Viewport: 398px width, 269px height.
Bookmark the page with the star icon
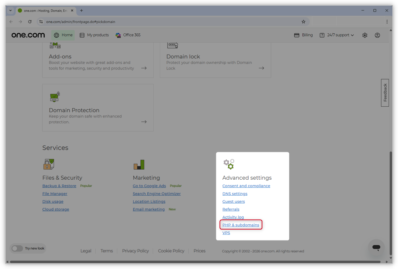pyautogui.click(x=303, y=22)
